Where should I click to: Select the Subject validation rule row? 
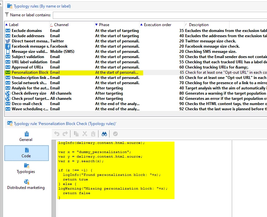136,57
